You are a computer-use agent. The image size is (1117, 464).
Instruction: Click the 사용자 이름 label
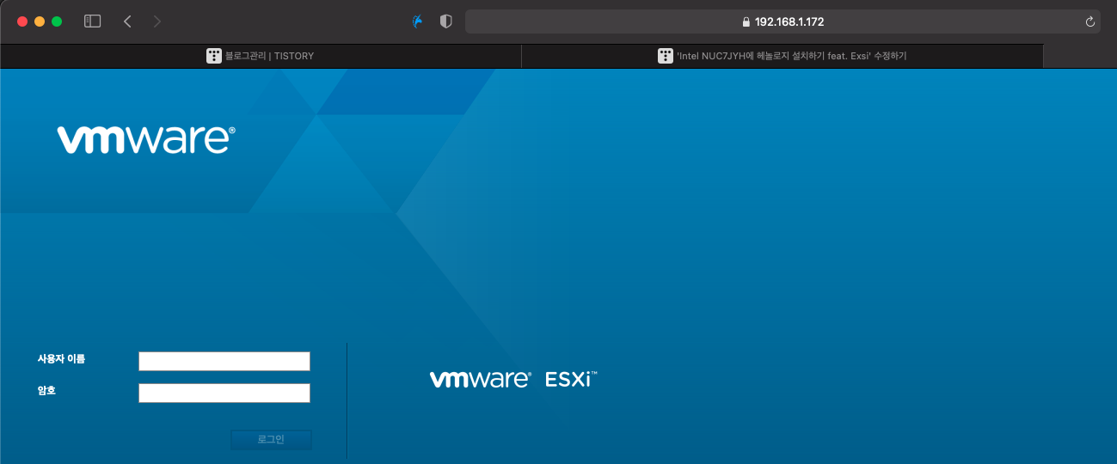point(61,358)
